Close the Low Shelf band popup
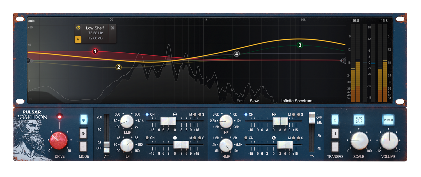Screen dimensions: 421x177 click(113, 28)
